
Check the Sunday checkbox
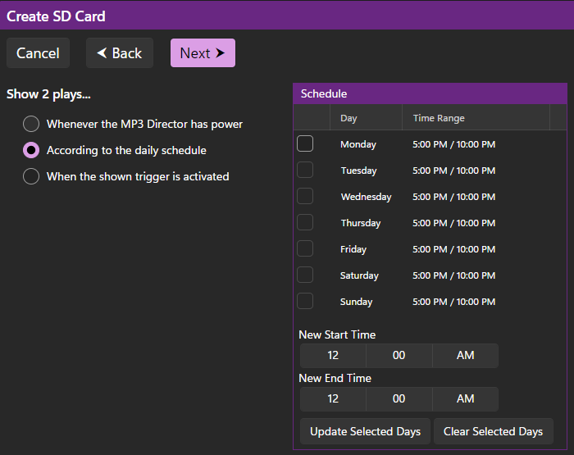[305, 302]
